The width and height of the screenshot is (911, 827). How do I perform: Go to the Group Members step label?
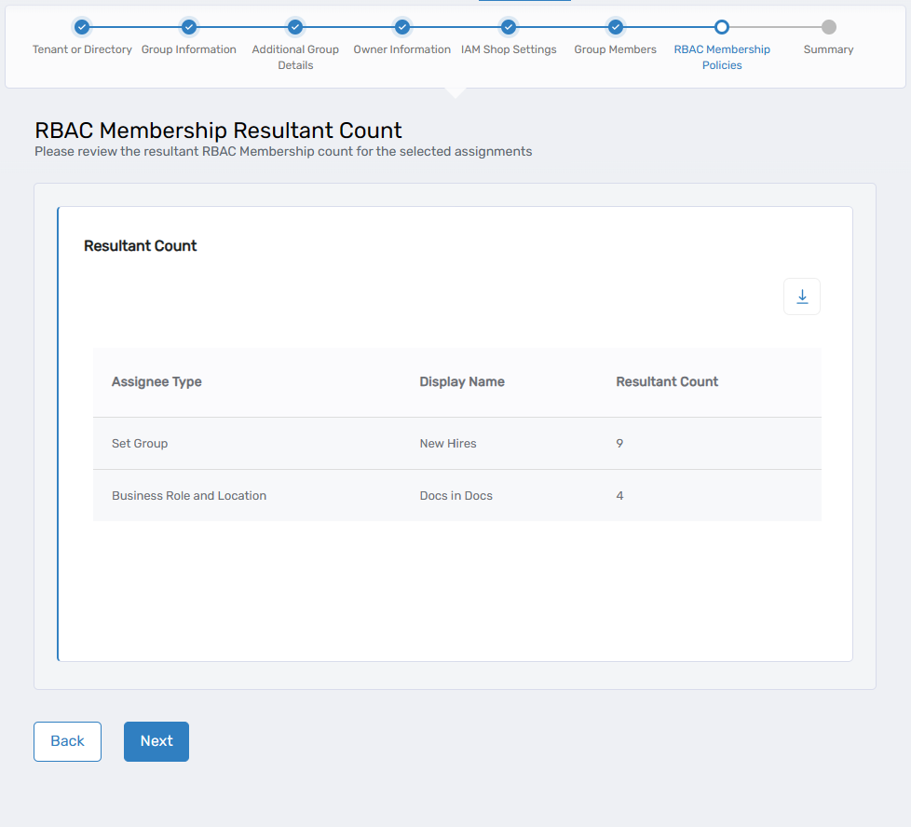615,49
